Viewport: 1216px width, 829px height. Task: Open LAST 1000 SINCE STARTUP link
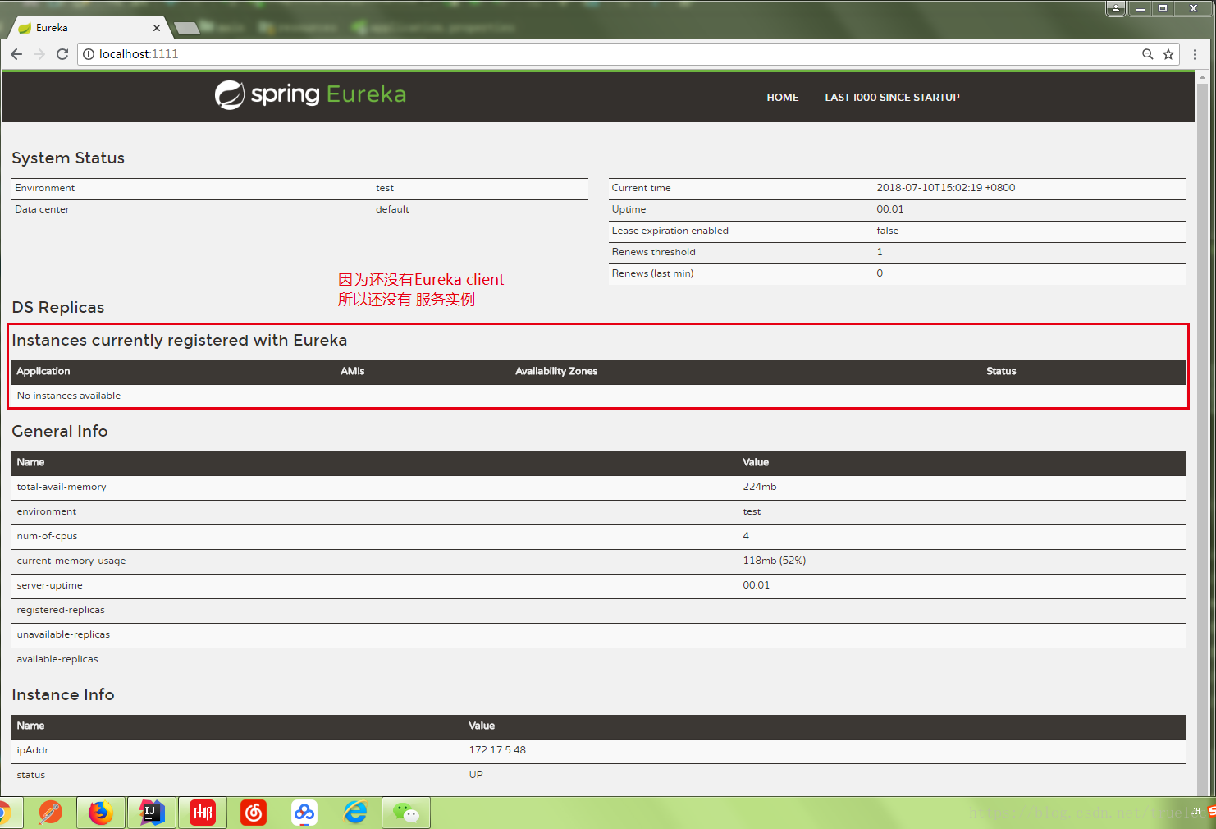point(892,97)
